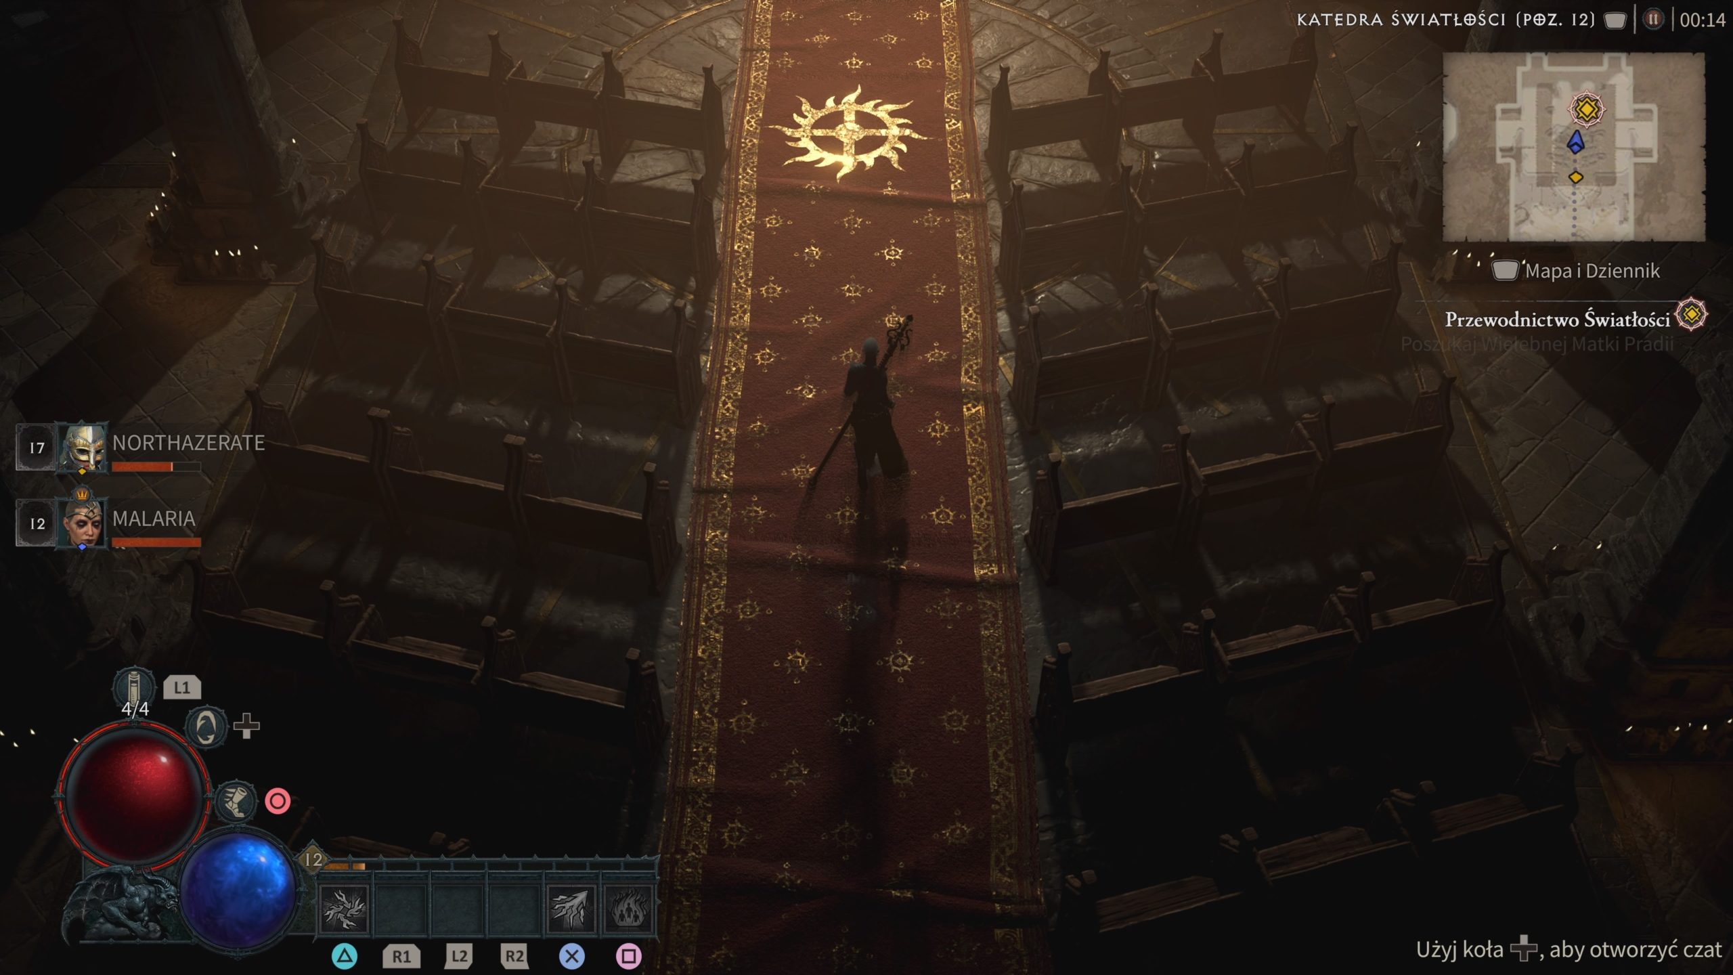
Task: Select the empty third skill slot
Action: [x=458, y=907]
